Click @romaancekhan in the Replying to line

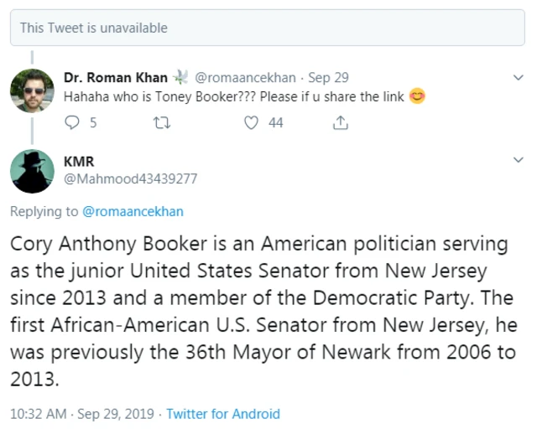tap(133, 211)
